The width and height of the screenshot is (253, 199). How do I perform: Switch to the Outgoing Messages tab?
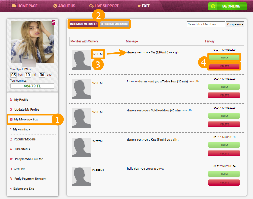pos(114,24)
